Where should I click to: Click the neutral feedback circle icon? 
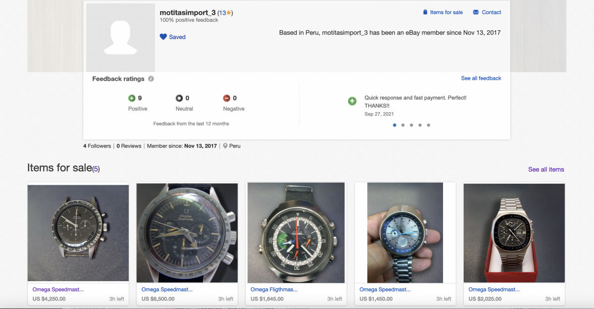(179, 98)
